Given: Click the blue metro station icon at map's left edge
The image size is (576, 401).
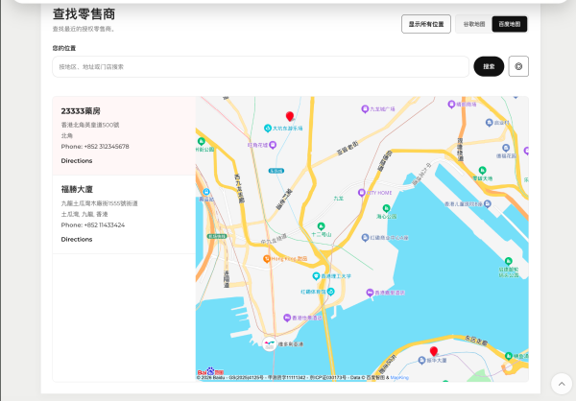Looking at the screenshot, I should [206, 192].
